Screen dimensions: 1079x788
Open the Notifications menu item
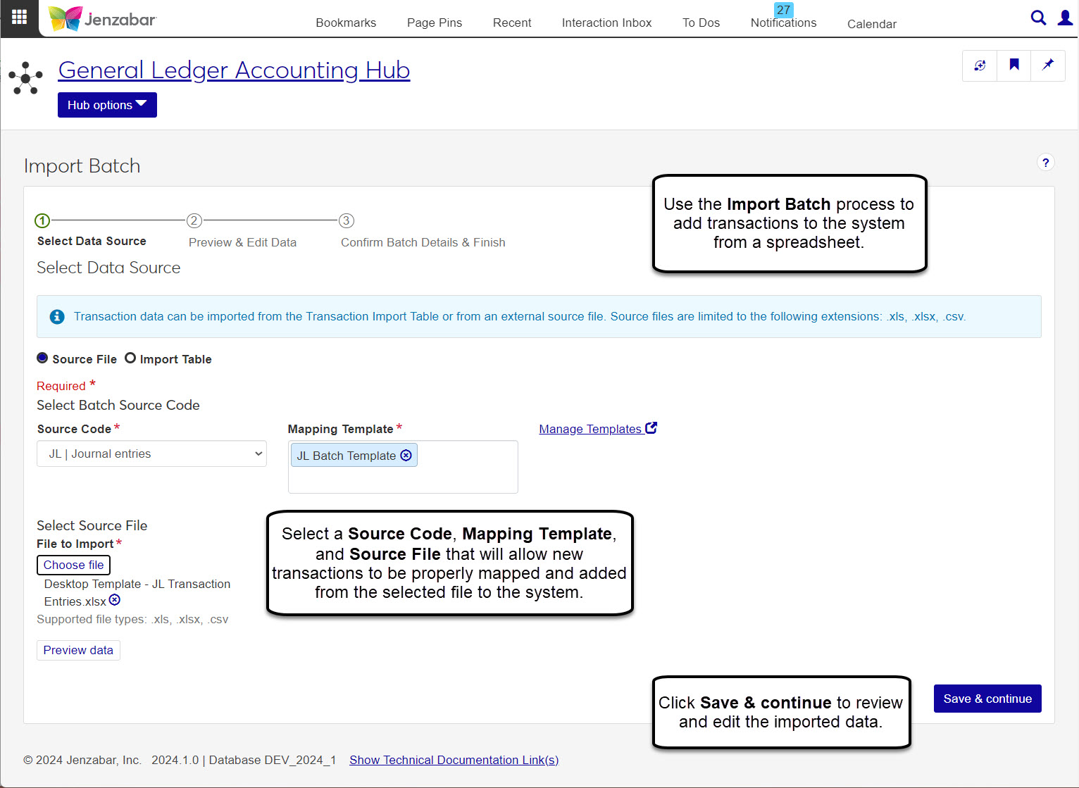pyautogui.click(x=783, y=23)
